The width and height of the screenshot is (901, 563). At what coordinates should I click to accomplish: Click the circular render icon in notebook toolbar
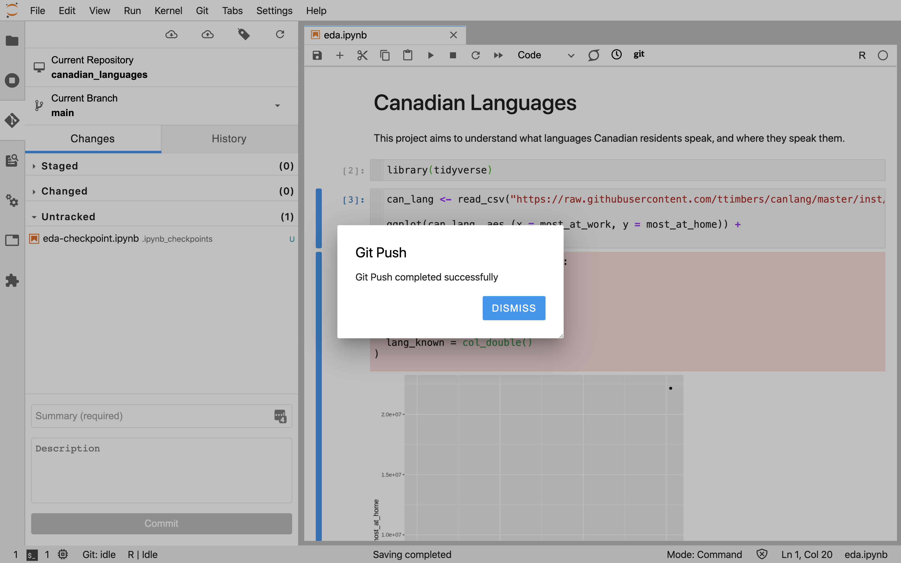coord(594,56)
